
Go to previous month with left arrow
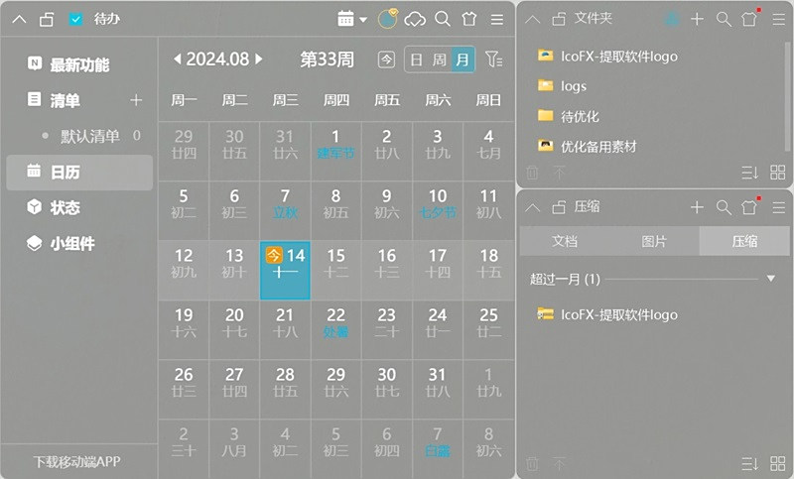coord(178,60)
